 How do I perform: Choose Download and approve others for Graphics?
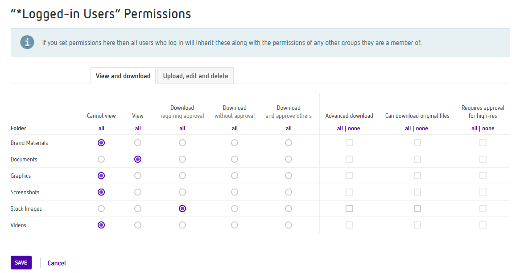pyautogui.click(x=289, y=176)
